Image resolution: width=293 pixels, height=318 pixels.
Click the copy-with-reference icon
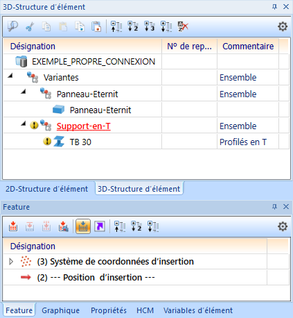coord(80,26)
